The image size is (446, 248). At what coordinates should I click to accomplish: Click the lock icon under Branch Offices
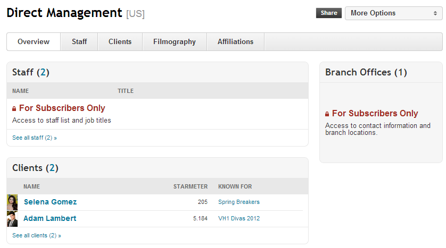pos(327,114)
